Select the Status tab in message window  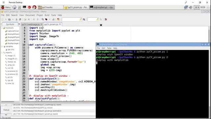point(6,110)
